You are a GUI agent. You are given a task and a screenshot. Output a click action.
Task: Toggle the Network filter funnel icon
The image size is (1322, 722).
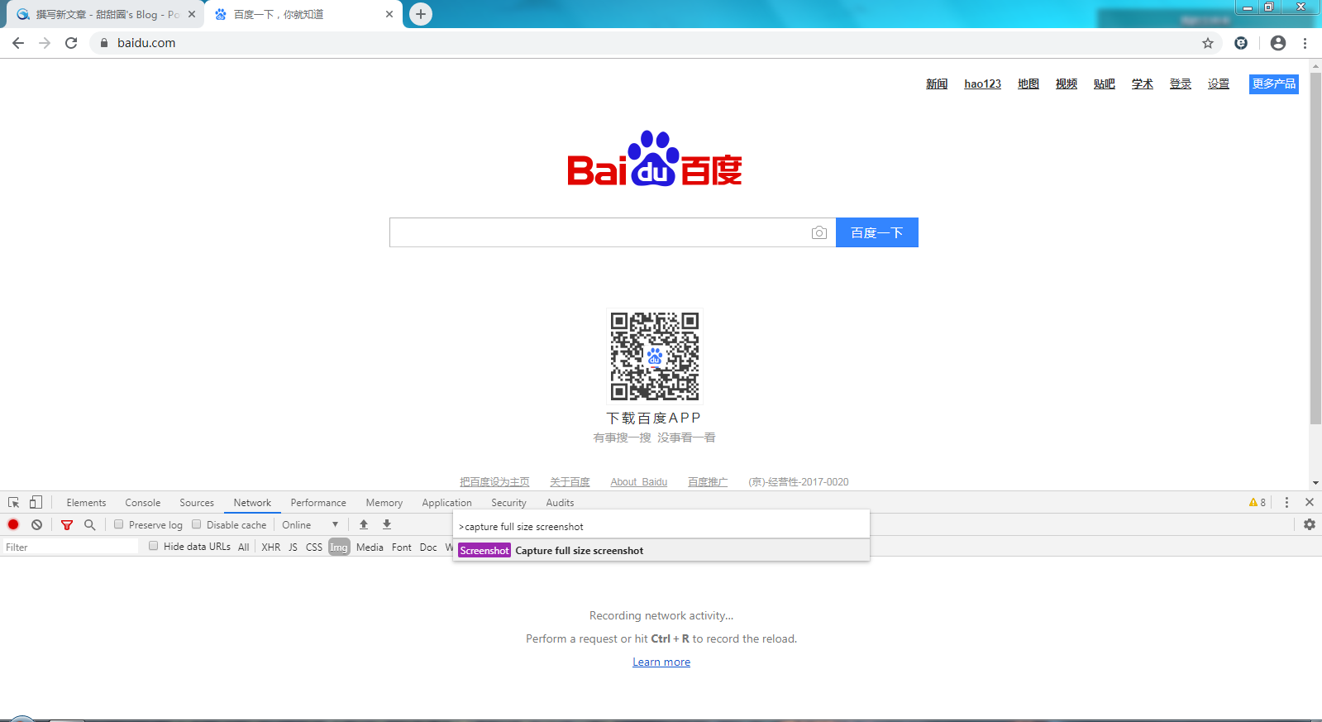[67, 524]
